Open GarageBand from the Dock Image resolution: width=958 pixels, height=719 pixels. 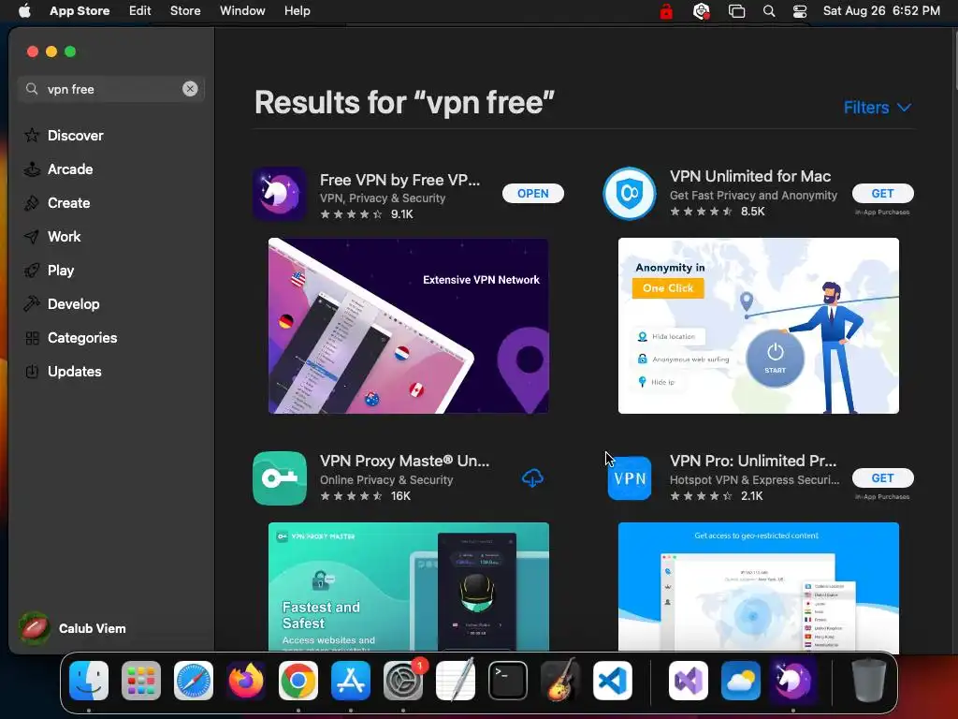click(560, 681)
